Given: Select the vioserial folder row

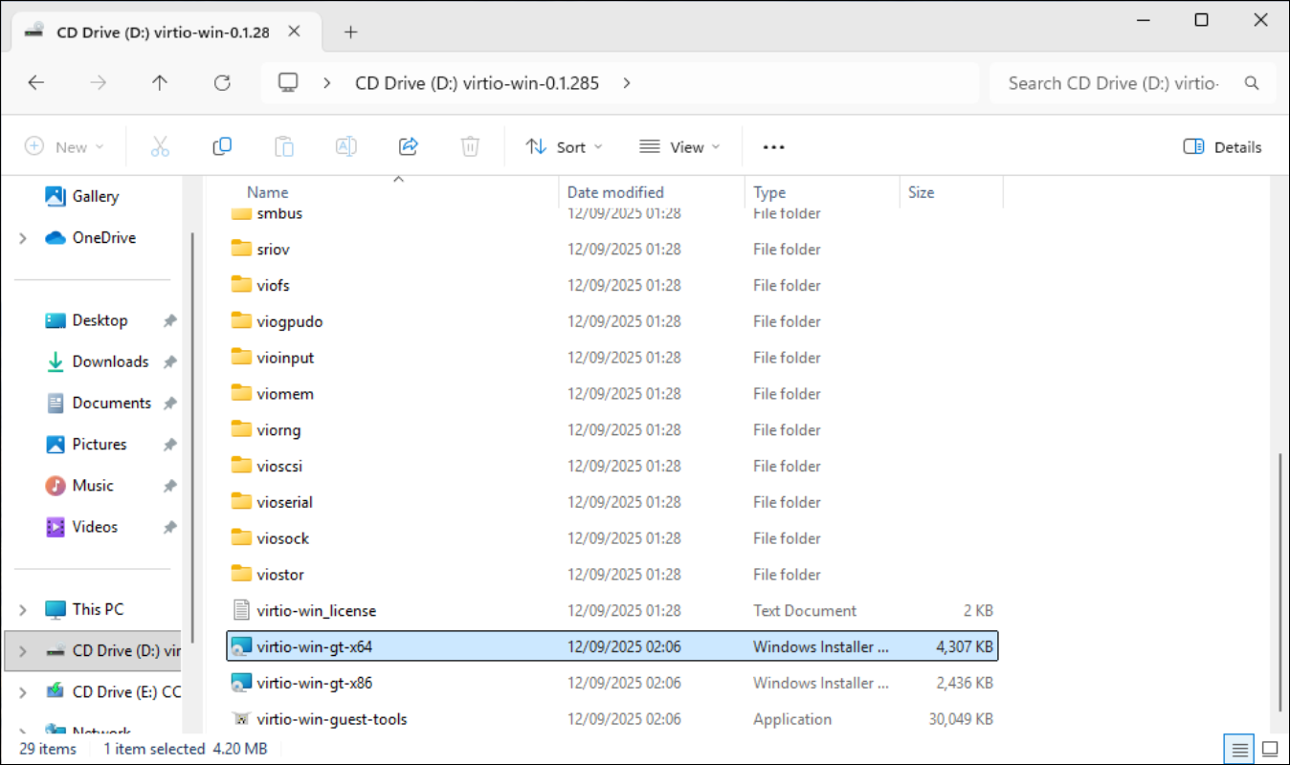Looking at the screenshot, I should (x=612, y=502).
